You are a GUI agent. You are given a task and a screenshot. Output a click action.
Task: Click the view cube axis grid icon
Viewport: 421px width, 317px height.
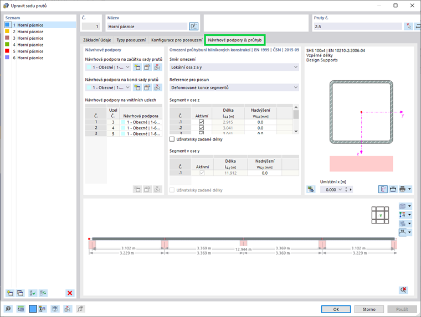pos(380,215)
